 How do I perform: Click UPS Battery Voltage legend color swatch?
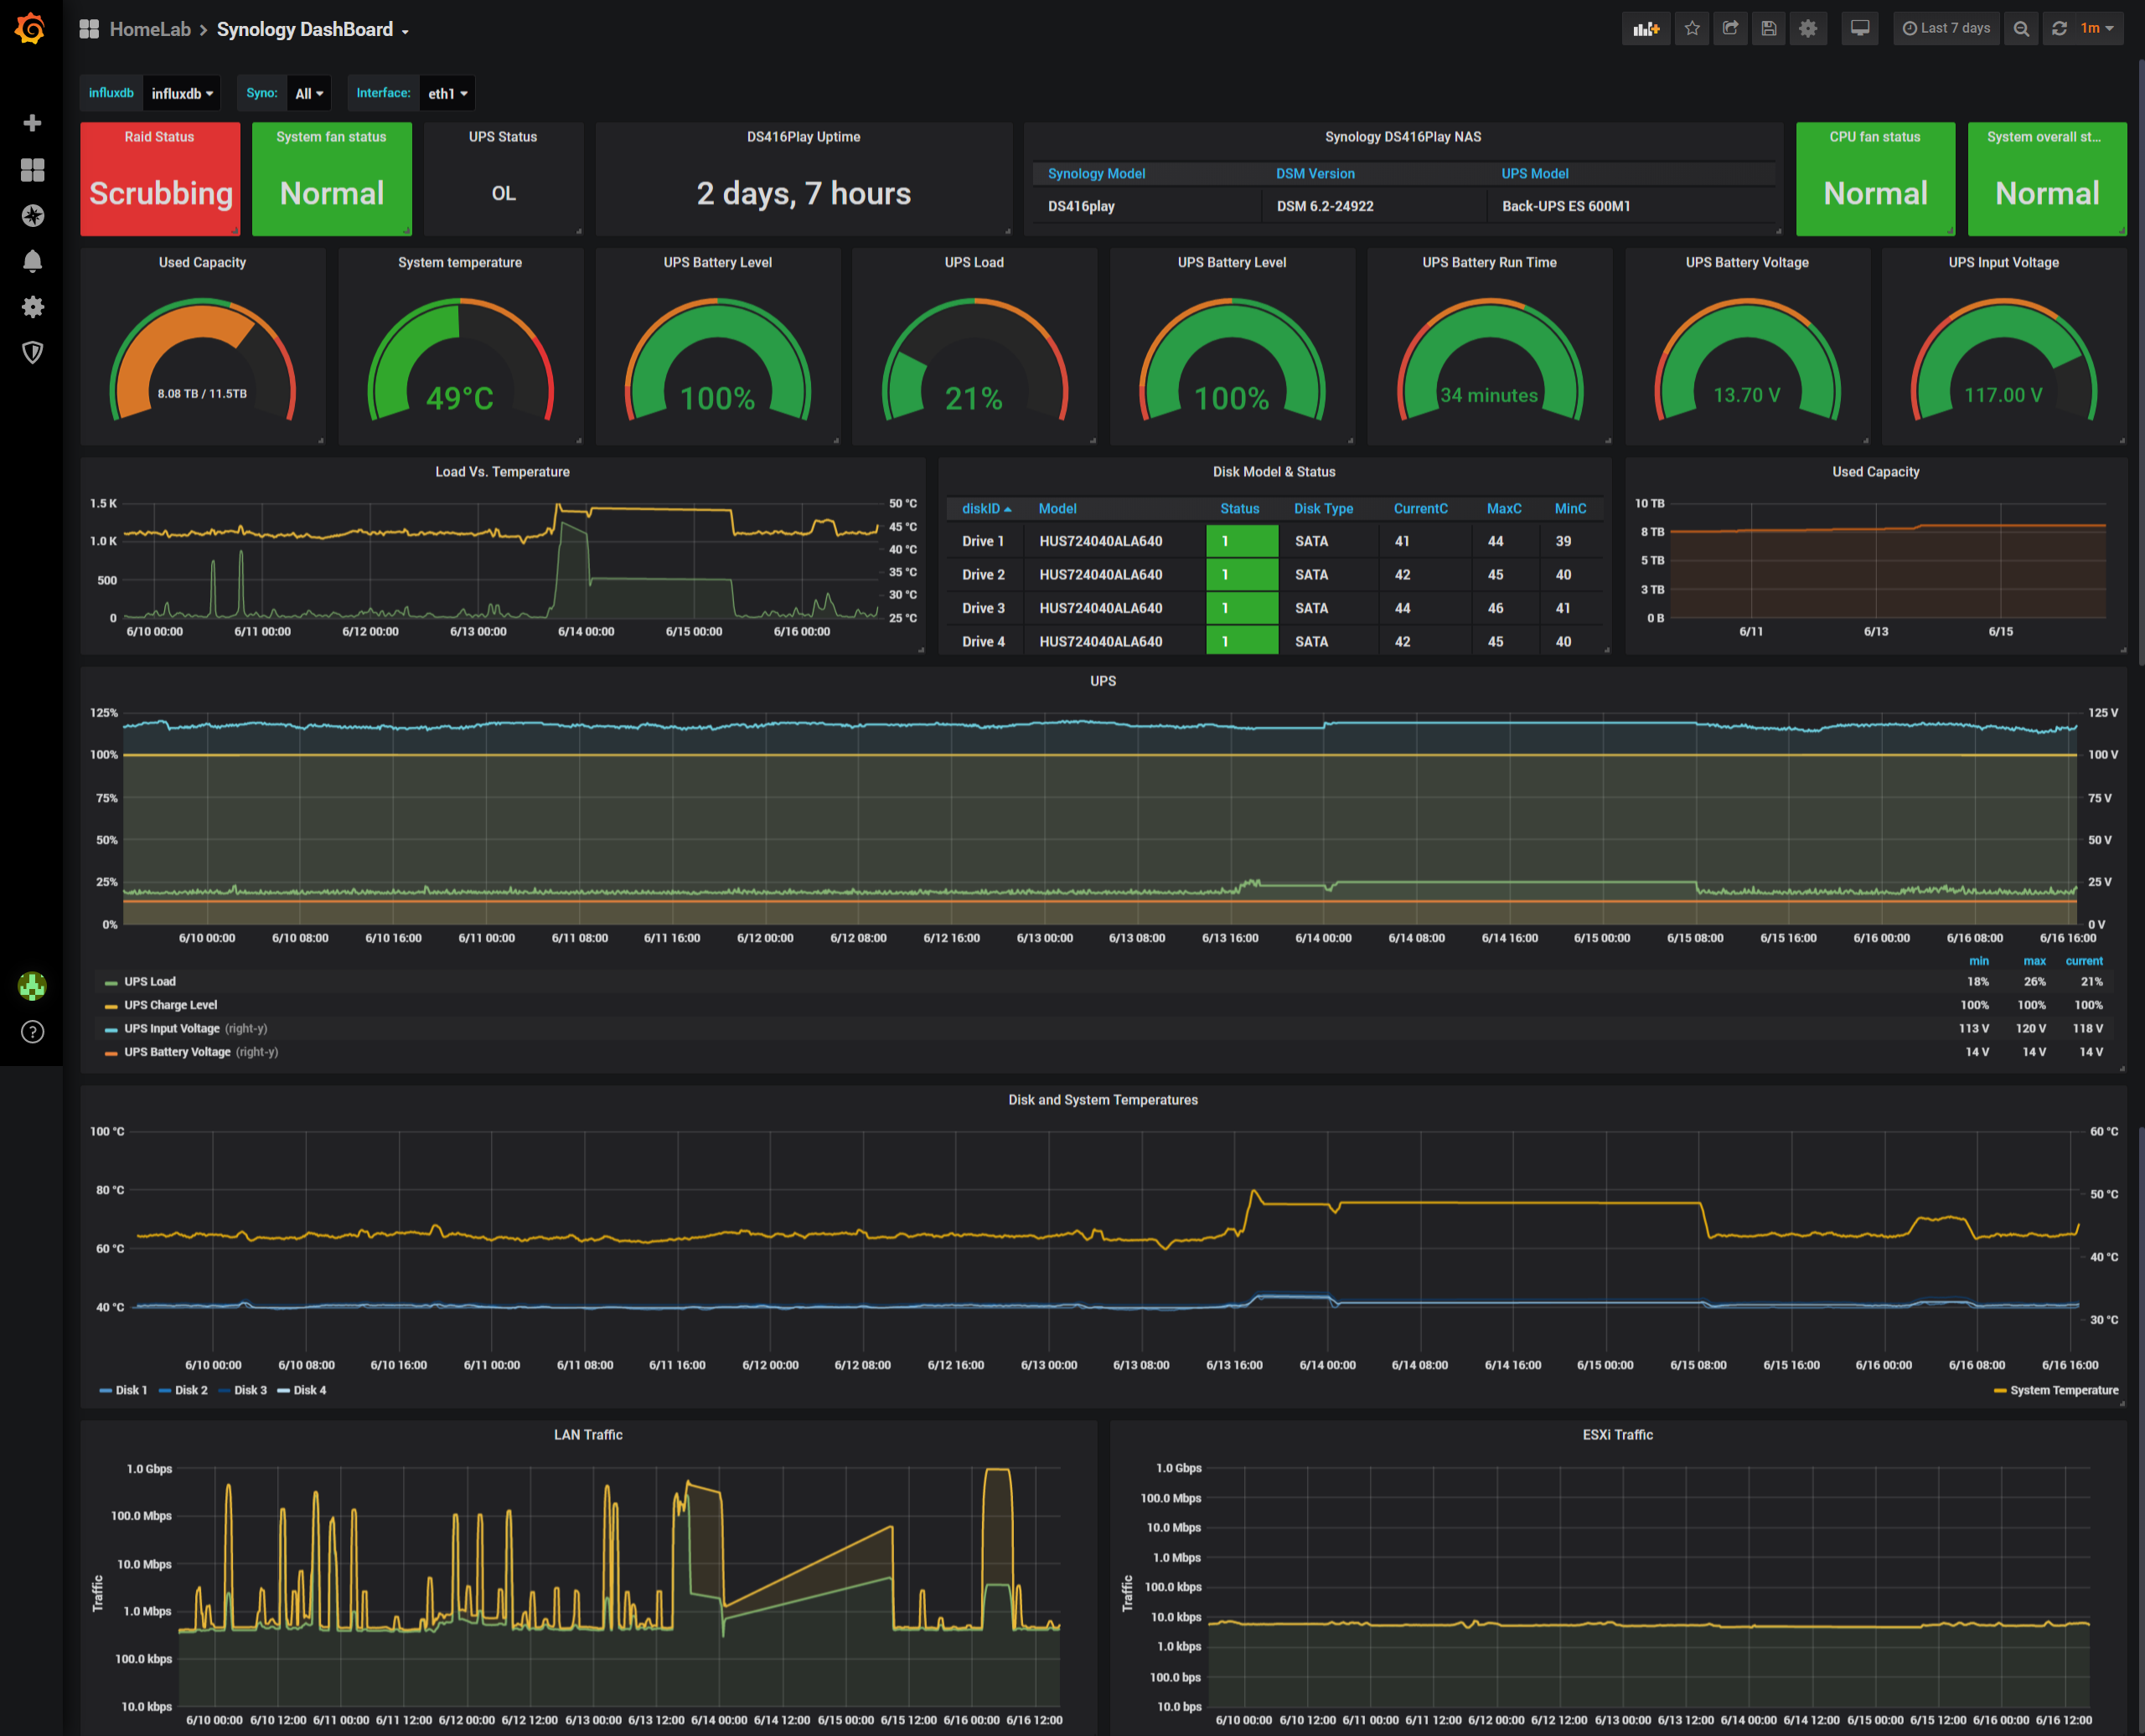111,1053
